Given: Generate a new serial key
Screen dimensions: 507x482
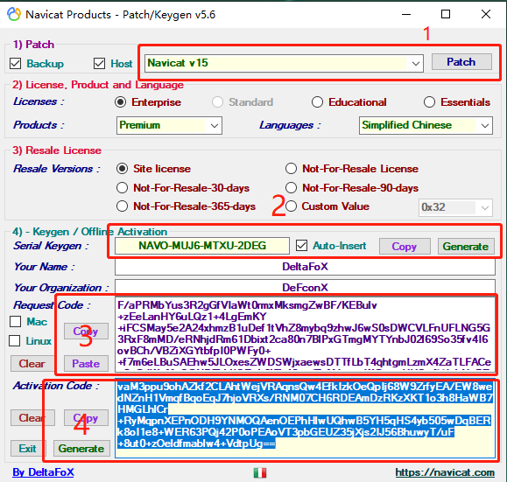Looking at the screenshot, I should (466, 247).
